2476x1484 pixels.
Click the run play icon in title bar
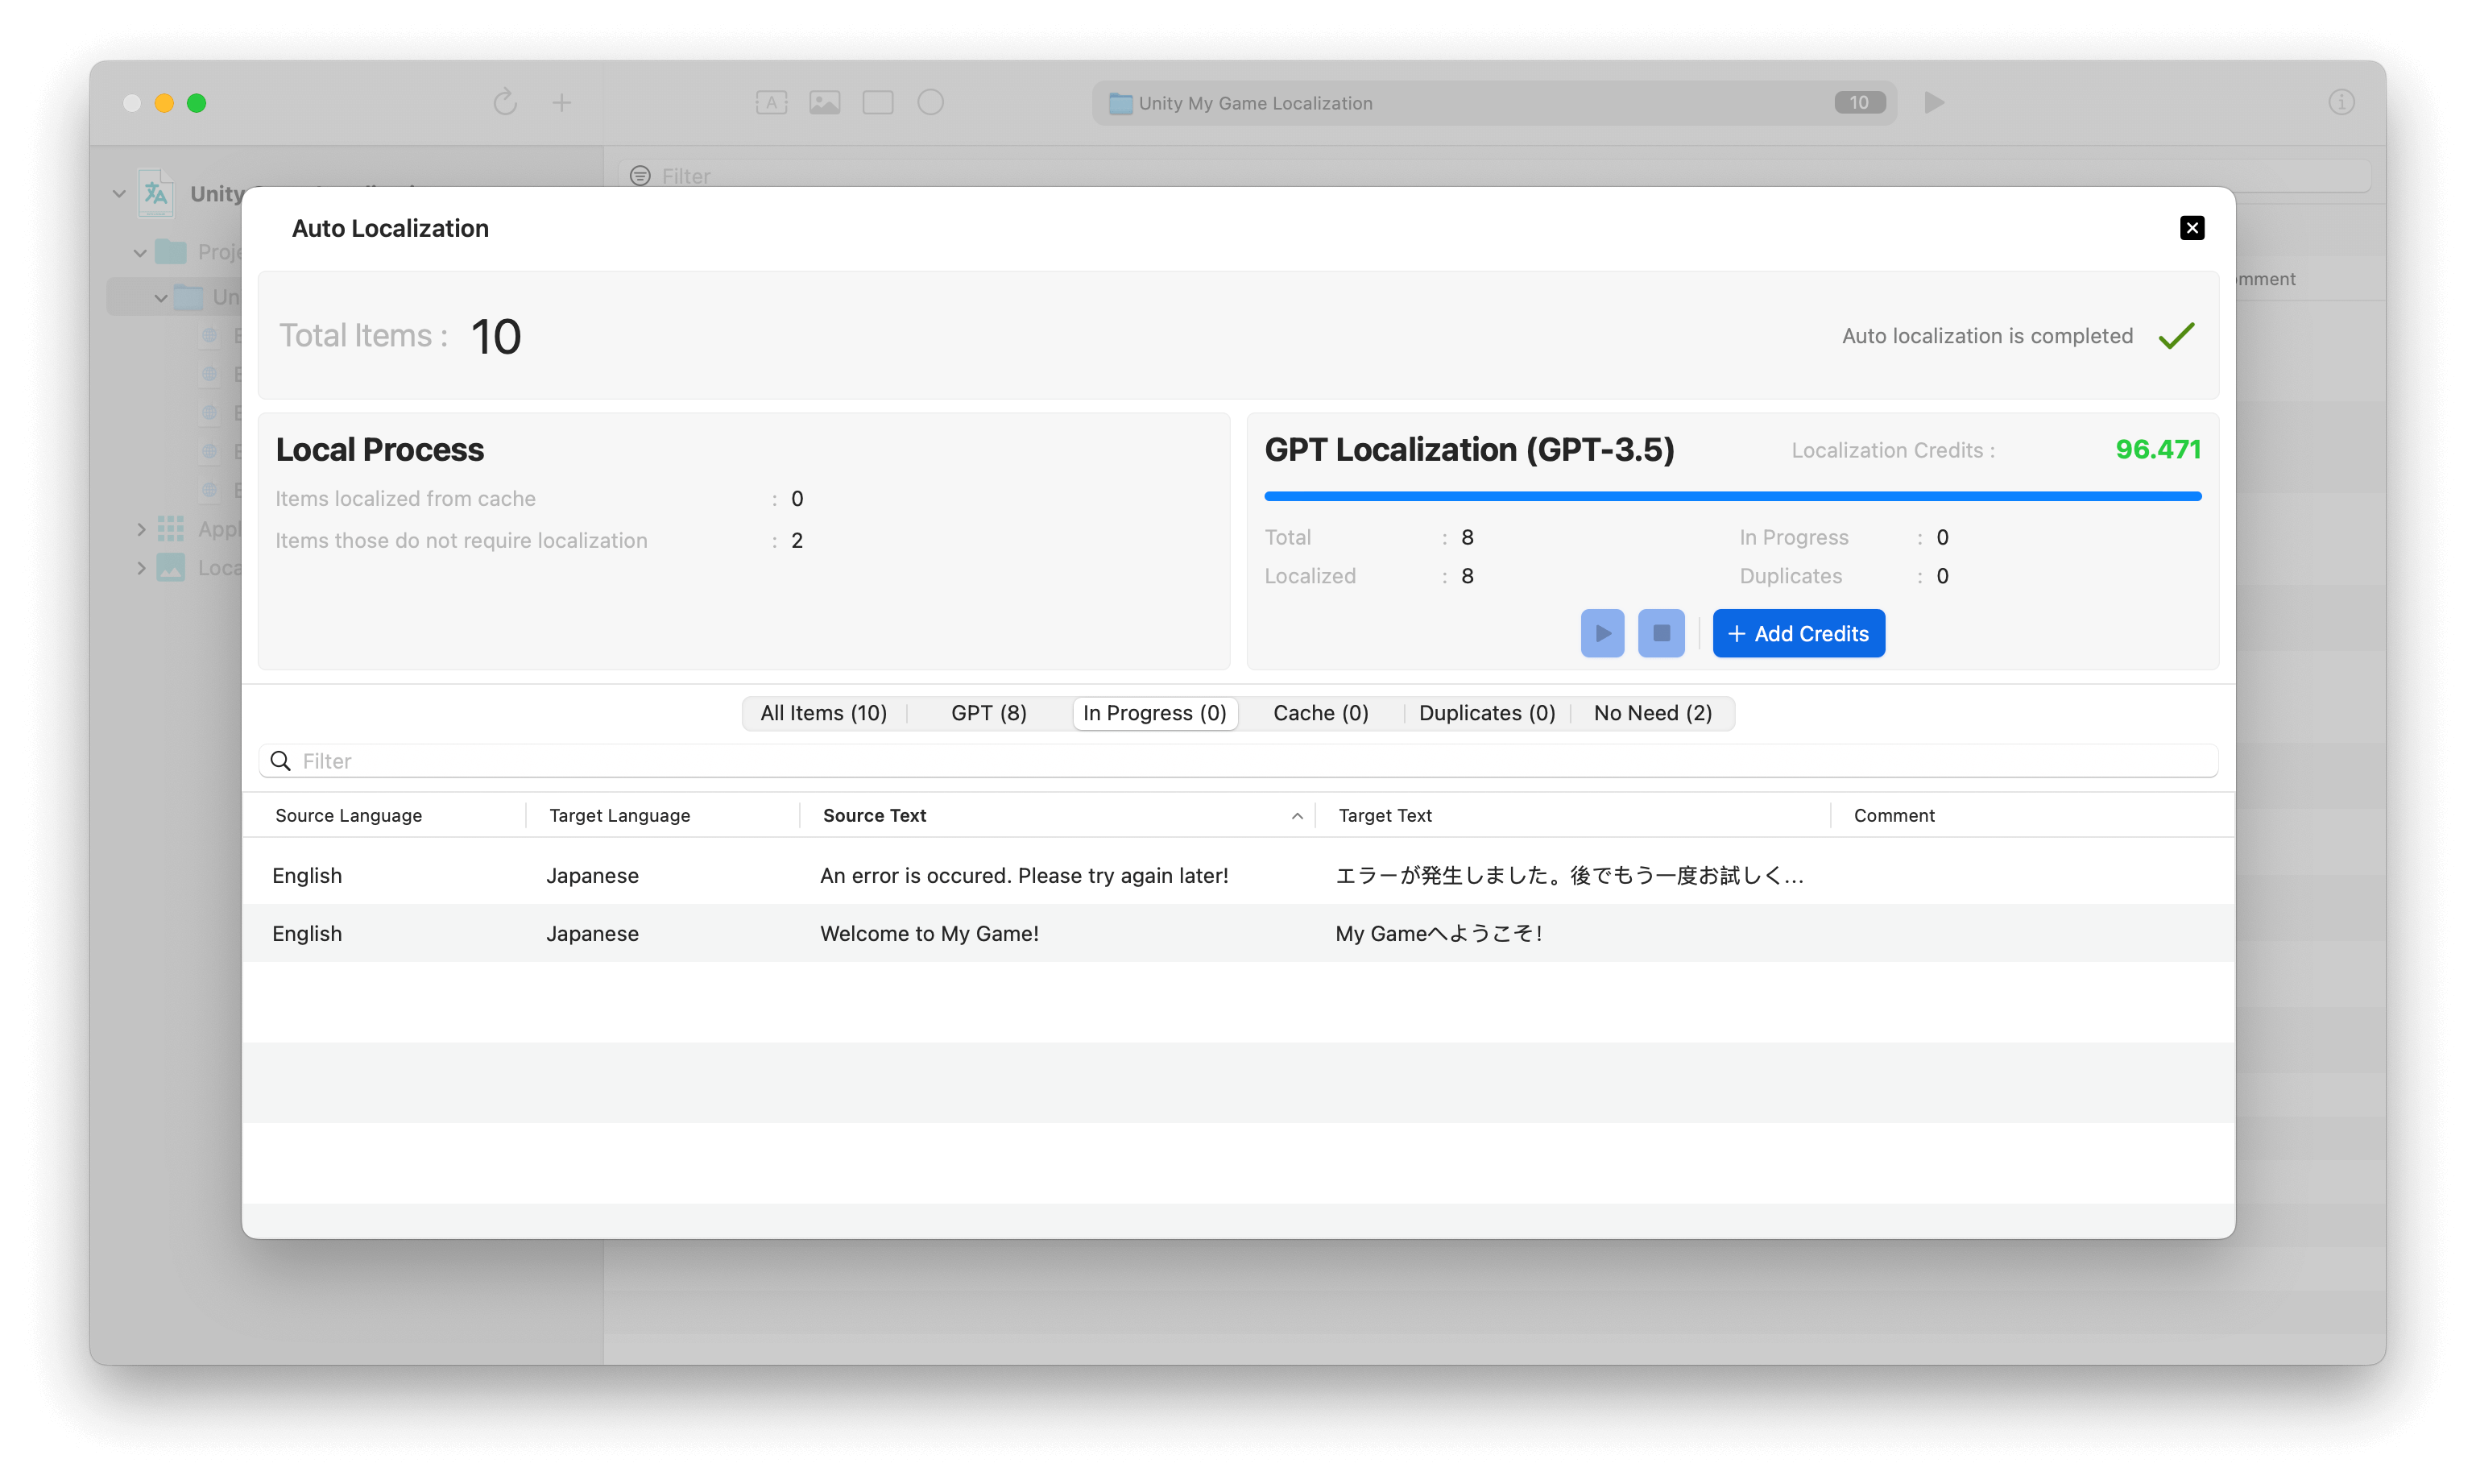(1934, 102)
